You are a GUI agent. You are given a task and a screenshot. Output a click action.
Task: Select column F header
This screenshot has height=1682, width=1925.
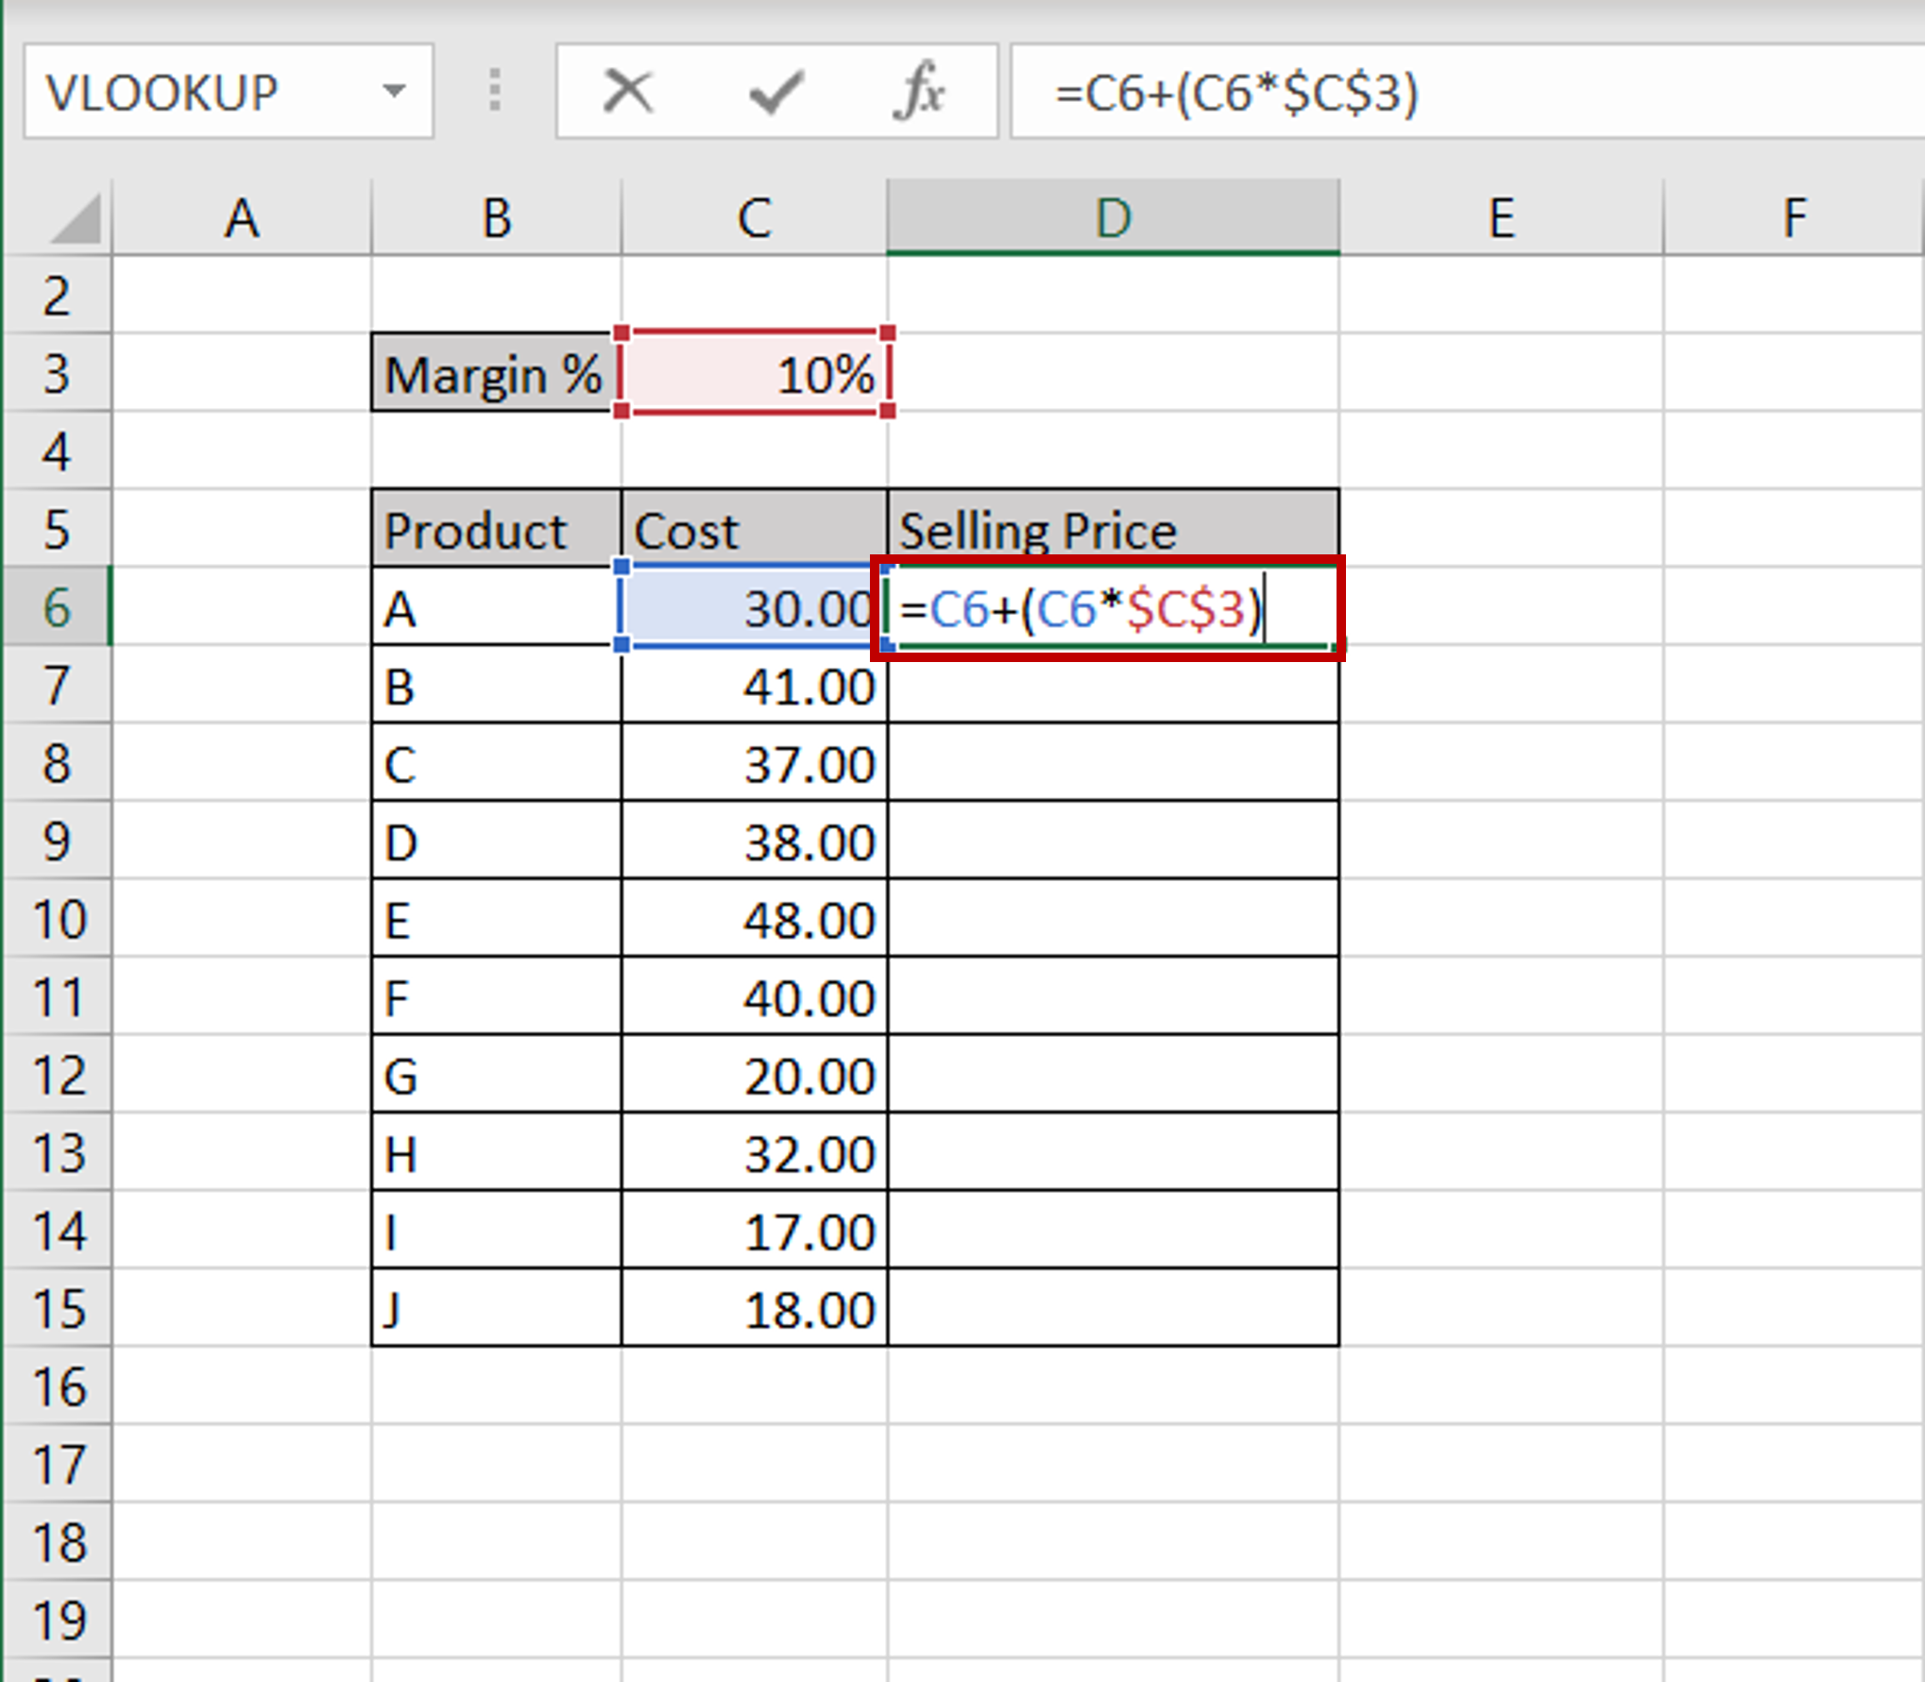[1794, 218]
